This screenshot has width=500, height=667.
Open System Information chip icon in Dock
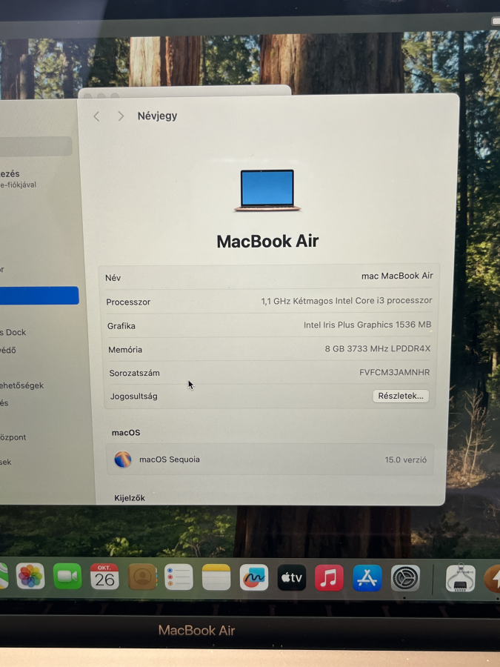pyautogui.click(x=461, y=579)
